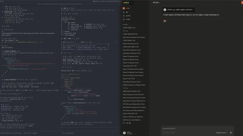
Task: Click the Song profile avatar at sidebar bottom
Action: tap(124, 133)
